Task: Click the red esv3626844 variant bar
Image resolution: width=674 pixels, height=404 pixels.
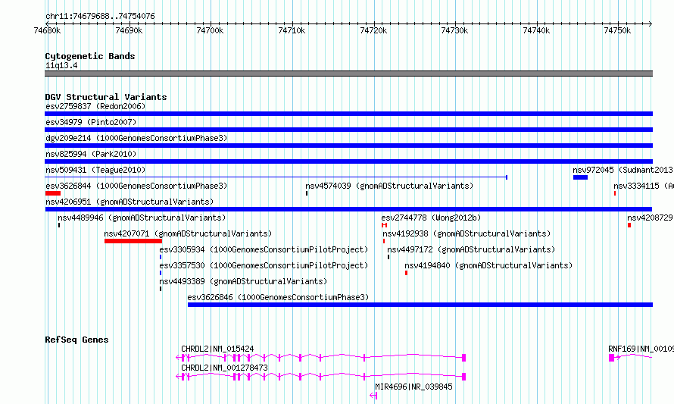Action: pos(53,193)
